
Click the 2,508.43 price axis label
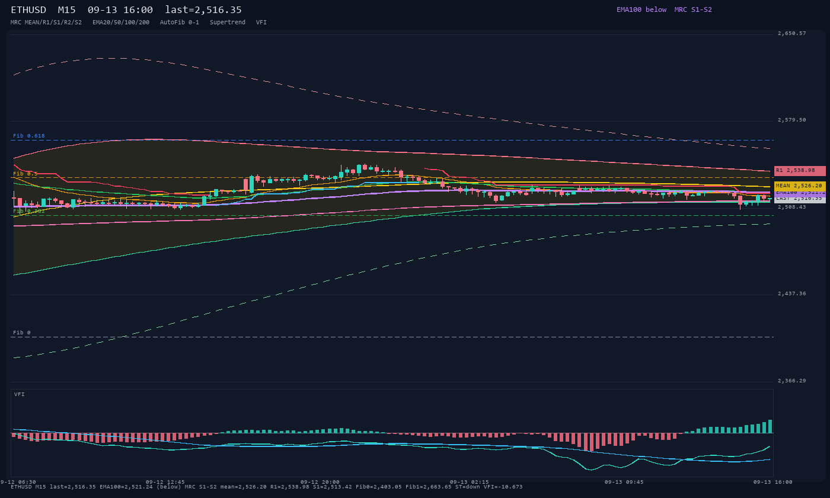click(792, 207)
